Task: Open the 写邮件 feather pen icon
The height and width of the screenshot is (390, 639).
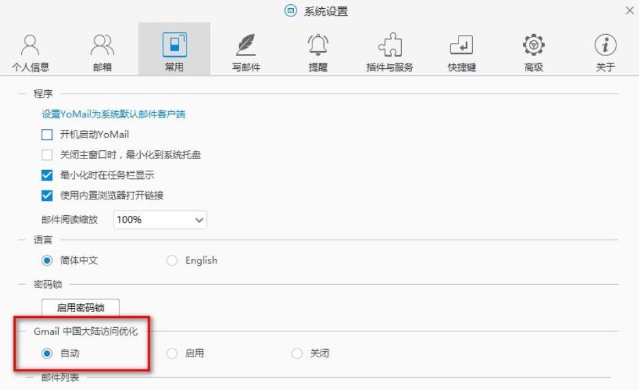Action: (x=246, y=45)
